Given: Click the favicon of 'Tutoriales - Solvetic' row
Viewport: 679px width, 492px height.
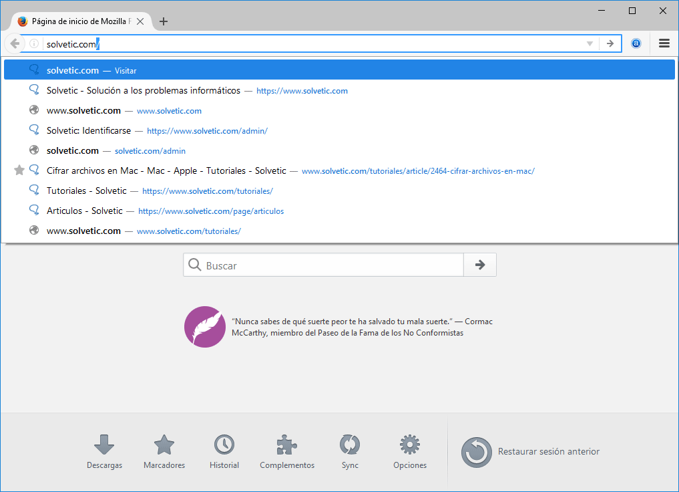Looking at the screenshot, I should [34, 190].
